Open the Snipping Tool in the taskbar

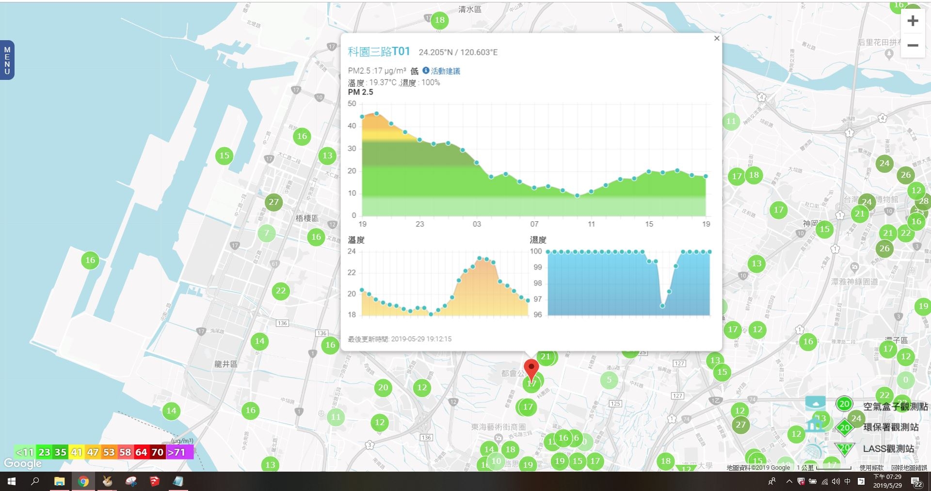[x=131, y=481]
